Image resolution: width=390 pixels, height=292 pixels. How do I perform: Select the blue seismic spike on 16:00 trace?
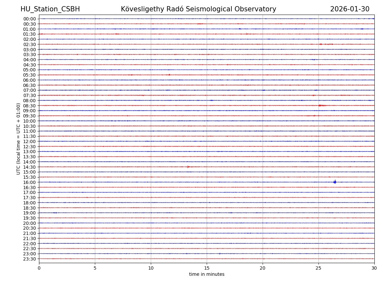coord(335,182)
